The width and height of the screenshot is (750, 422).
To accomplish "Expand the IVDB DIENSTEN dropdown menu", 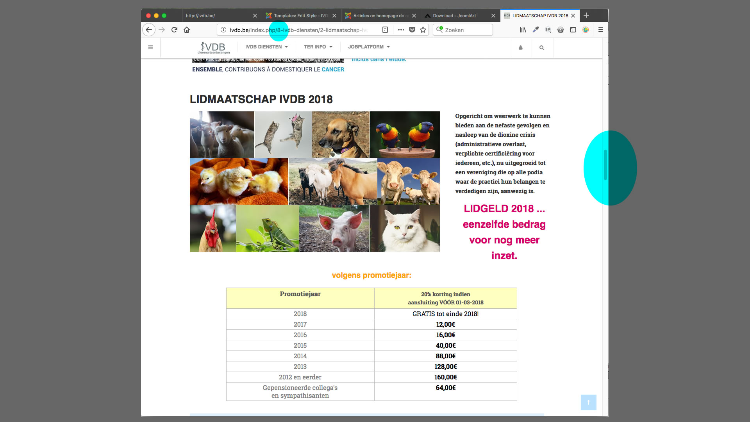I will coord(266,47).
